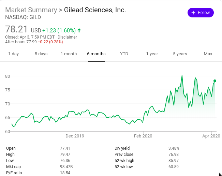Click the Feb 2020 axis label

[143, 136]
